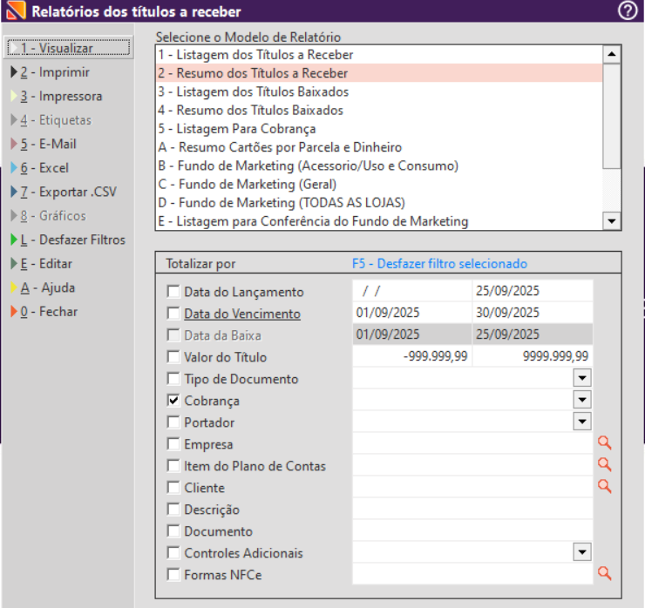Click Data do Lançamento end date 25/09/2025

[533, 291]
